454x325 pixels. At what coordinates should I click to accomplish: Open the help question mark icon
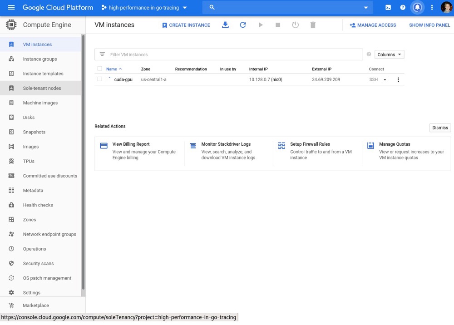(x=403, y=8)
